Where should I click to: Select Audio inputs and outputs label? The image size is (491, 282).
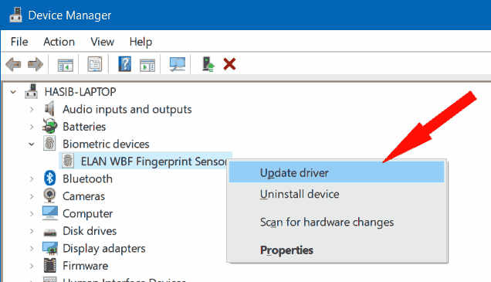pyautogui.click(x=127, y=109)
